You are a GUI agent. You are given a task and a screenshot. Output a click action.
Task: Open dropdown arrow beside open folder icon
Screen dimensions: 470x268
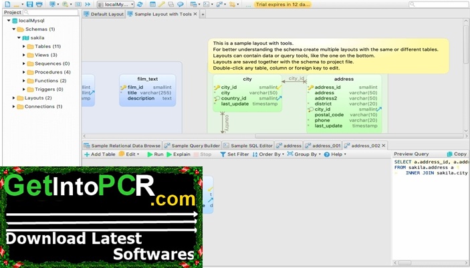pyautogui.click(x=23, y=4)
